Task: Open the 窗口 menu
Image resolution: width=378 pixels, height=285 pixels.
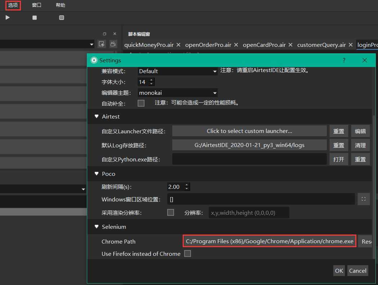Action: (x=37, y=5)
